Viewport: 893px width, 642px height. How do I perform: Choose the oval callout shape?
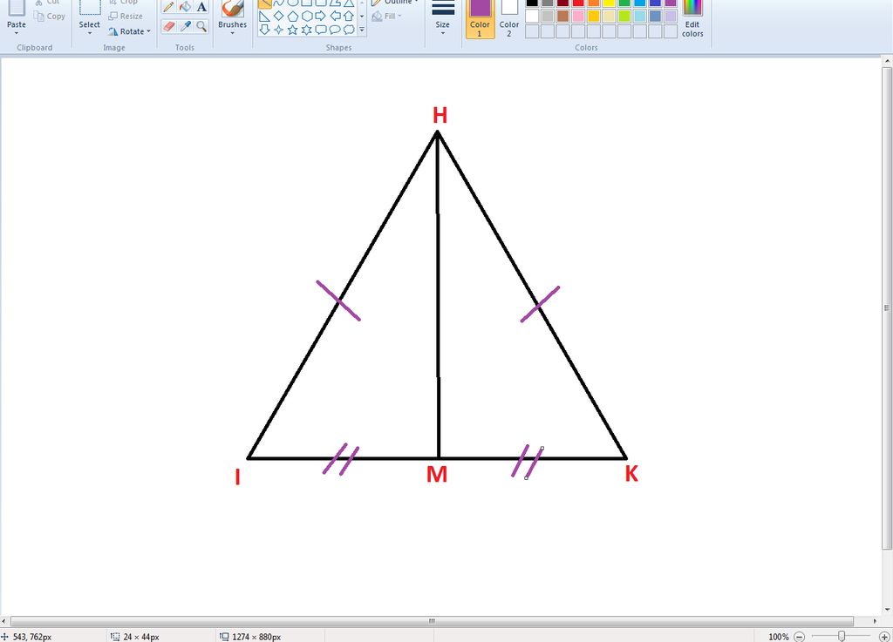[335, 30]
